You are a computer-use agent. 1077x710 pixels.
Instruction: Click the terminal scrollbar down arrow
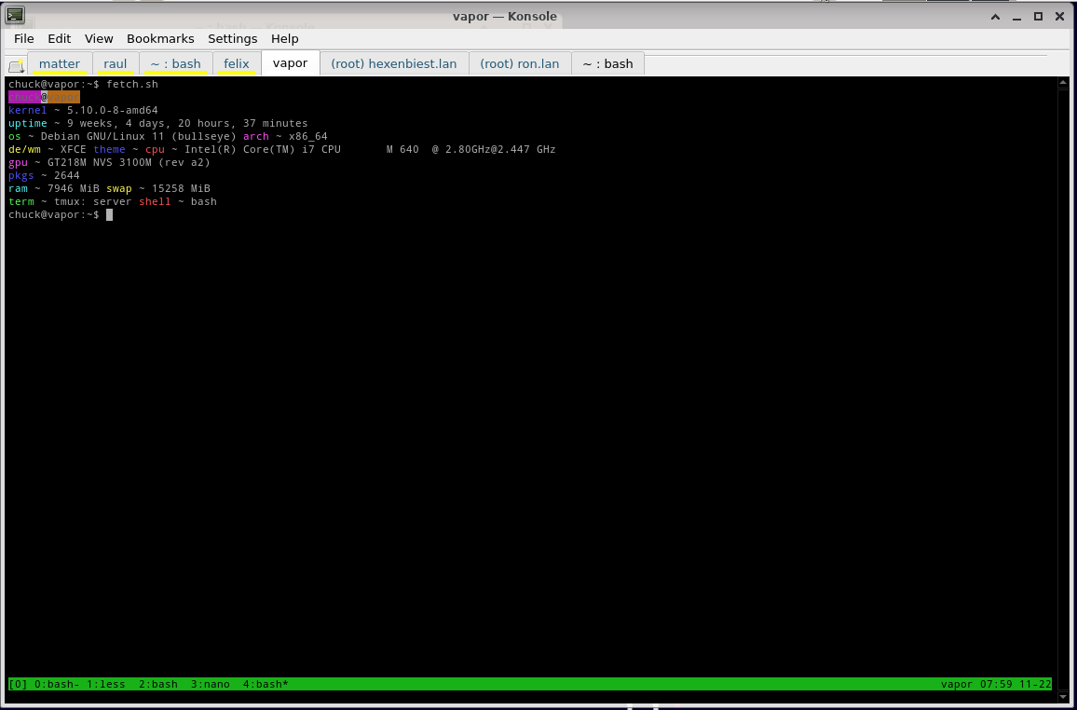[1063, 685]
